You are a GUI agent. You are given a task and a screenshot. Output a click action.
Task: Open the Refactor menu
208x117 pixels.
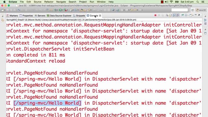[x=49, y=2]
